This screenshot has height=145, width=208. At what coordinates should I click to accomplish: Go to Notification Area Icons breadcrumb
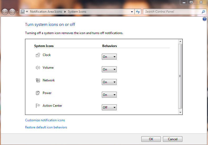46,12
